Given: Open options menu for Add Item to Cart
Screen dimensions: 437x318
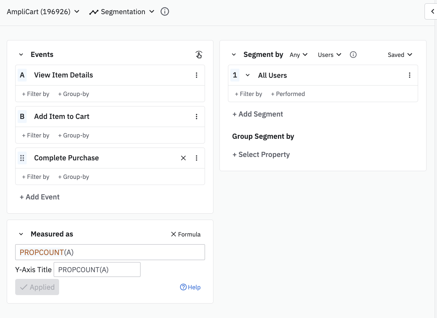Looking at the screenshot, I should 197,117.
